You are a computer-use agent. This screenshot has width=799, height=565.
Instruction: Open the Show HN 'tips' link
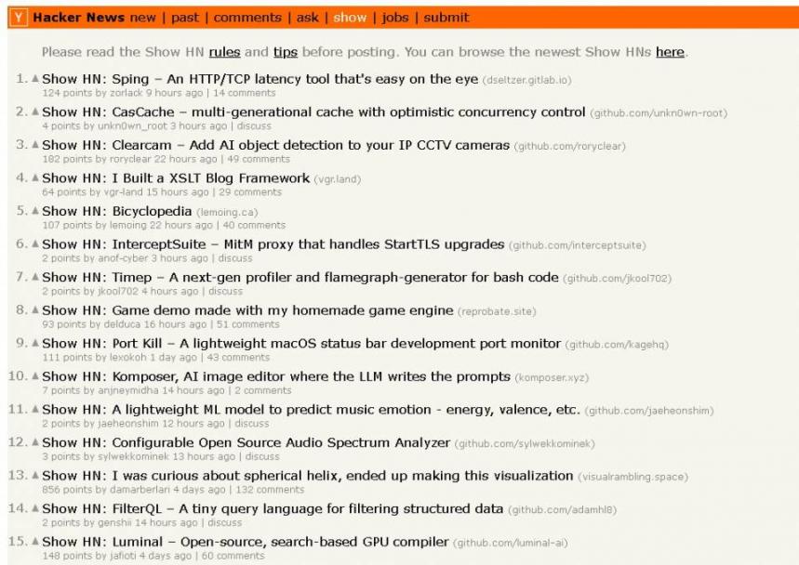pyautogui.click(x=286, y=52)
